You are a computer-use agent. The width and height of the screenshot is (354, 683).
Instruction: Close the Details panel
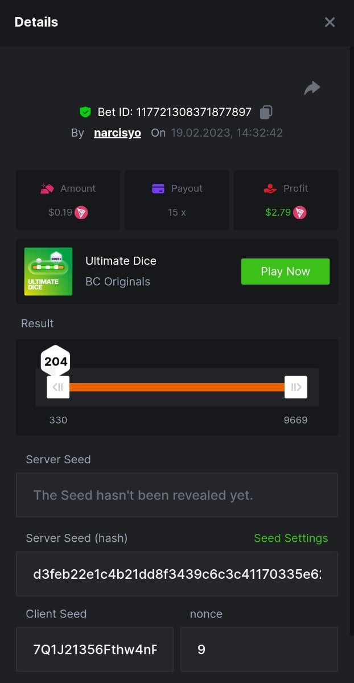click(x=330, y=22)
